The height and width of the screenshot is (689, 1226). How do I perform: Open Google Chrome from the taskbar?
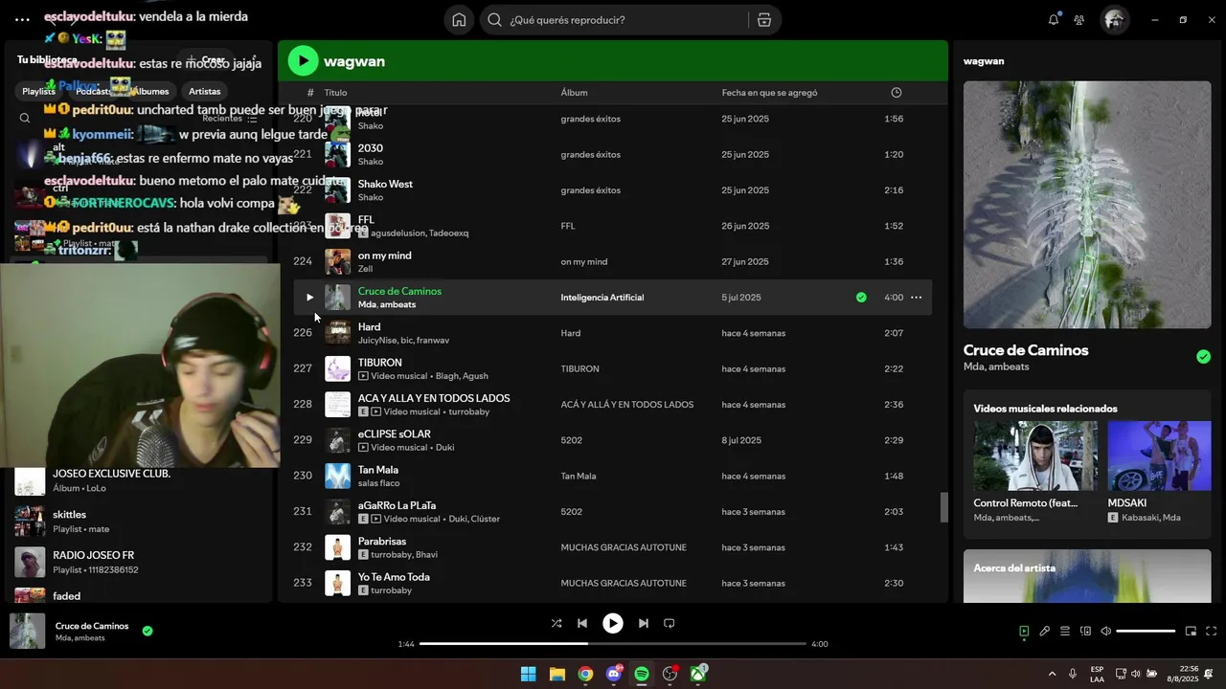[585, 674]
